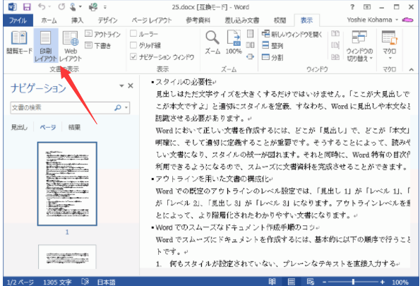Screen dimensions: 420x286
Task: Click zoom in plus button
Action: tap(383, 282)
